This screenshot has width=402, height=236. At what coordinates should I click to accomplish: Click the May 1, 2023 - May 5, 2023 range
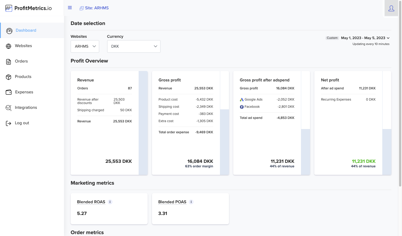[x=363, y=38]
